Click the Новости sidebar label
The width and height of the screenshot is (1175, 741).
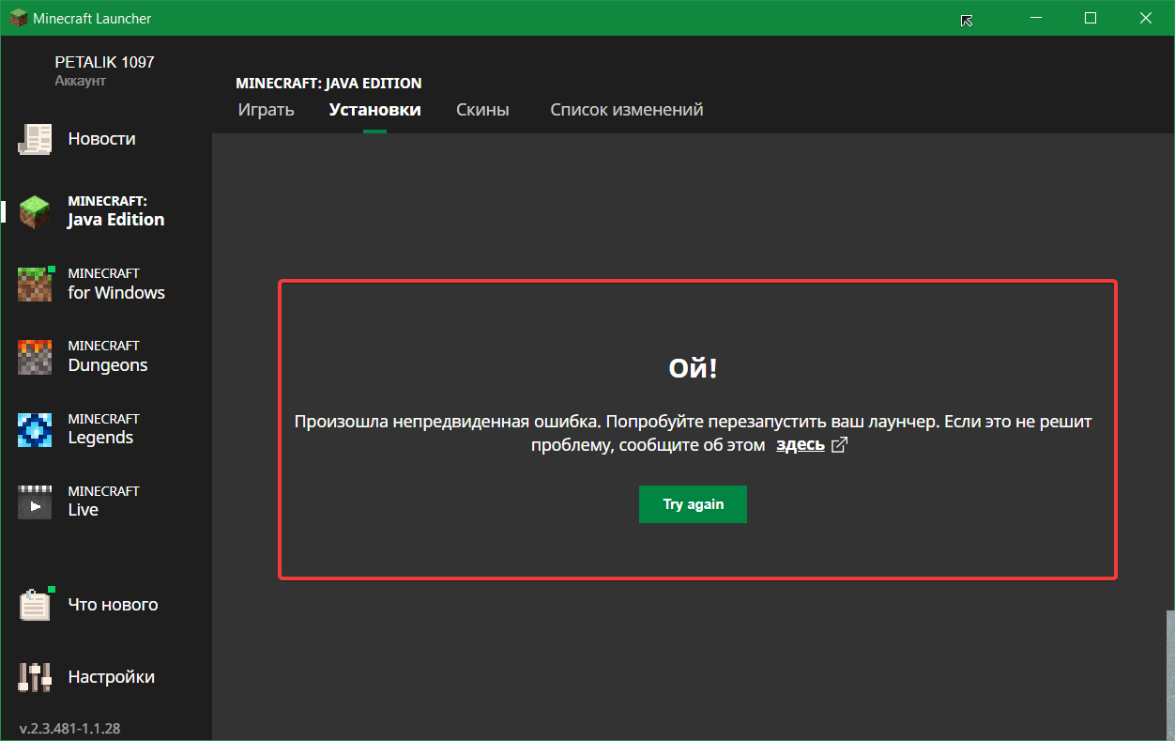[x=101, y=139]
